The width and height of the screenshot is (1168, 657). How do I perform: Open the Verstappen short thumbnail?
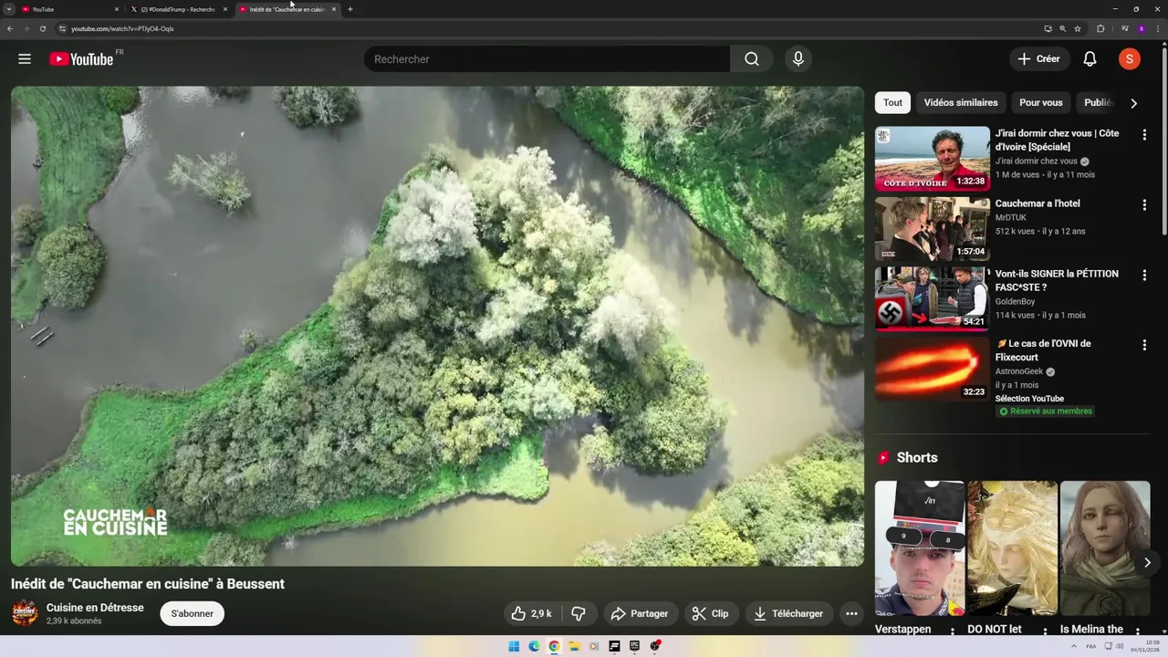pos(920,548)
